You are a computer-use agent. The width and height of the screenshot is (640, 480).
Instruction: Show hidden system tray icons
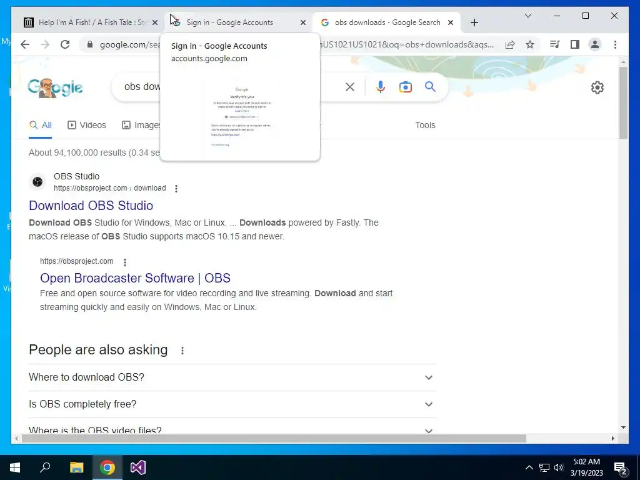(529, 467)
